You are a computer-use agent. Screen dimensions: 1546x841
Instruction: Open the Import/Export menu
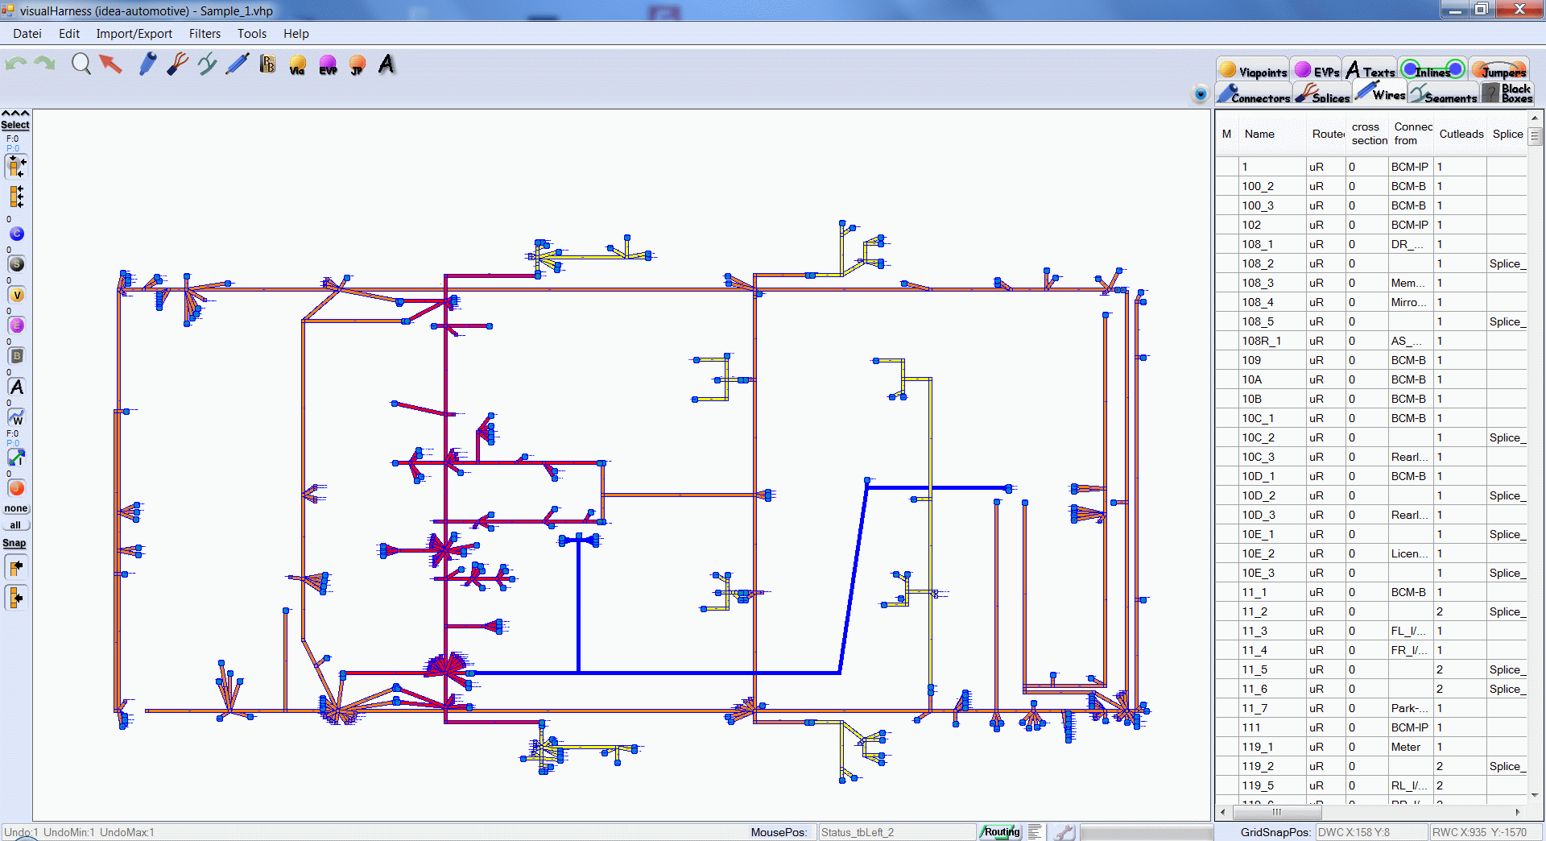coord(134,34)
